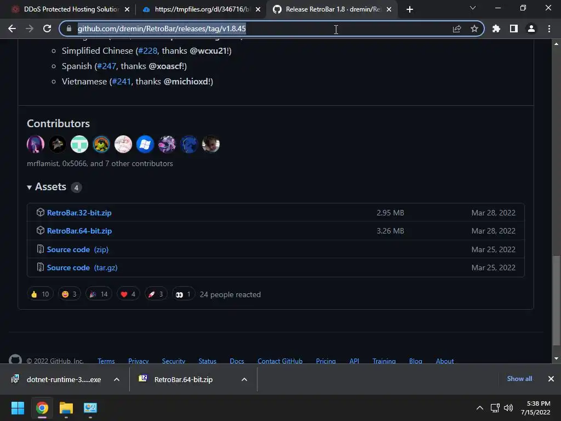This screenshot has width=561, height=421.
Task: Download RetroBar.64-bit.zip asset
Action: coord(79,231)
